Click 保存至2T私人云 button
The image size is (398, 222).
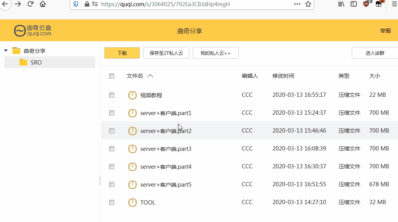click(166, 53)
